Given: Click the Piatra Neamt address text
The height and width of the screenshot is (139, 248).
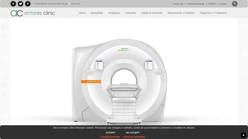Looking at the screenshot, I should [51, 4].
